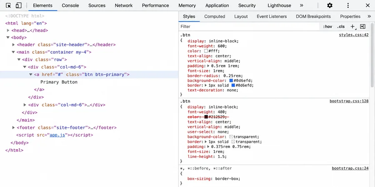The width and height of the screenshot is (375, 187).
Task: Open the Memory panel tab
Action: point(187,5)
